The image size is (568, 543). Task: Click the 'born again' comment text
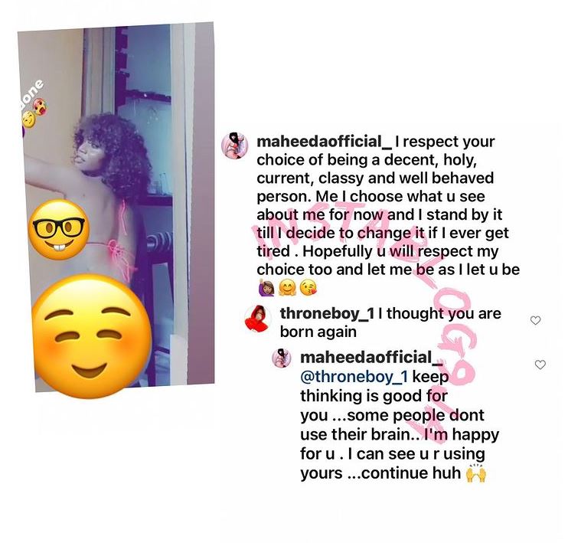pos(390,322)
